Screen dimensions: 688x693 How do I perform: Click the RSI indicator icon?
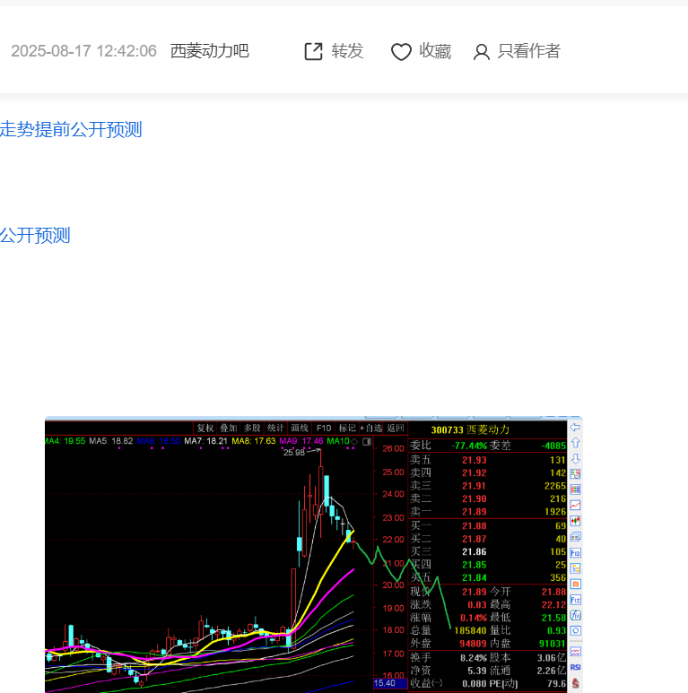pos(575,667)
